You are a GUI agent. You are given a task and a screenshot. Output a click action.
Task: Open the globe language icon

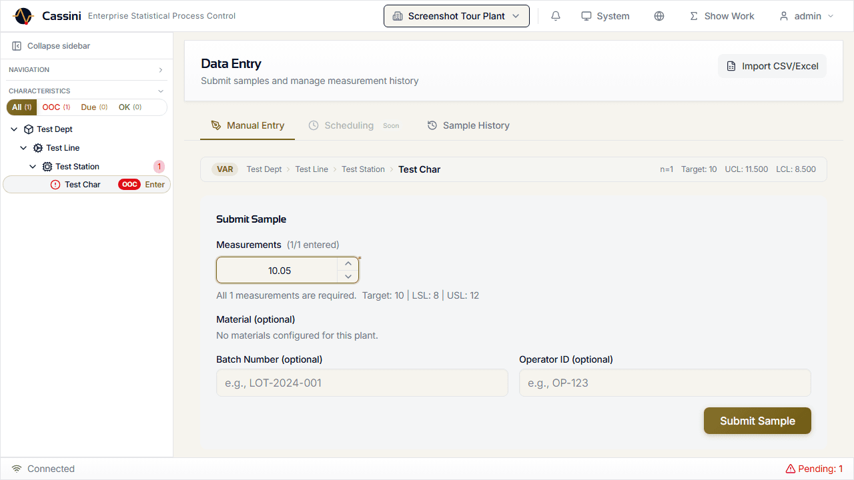point(659,15)
